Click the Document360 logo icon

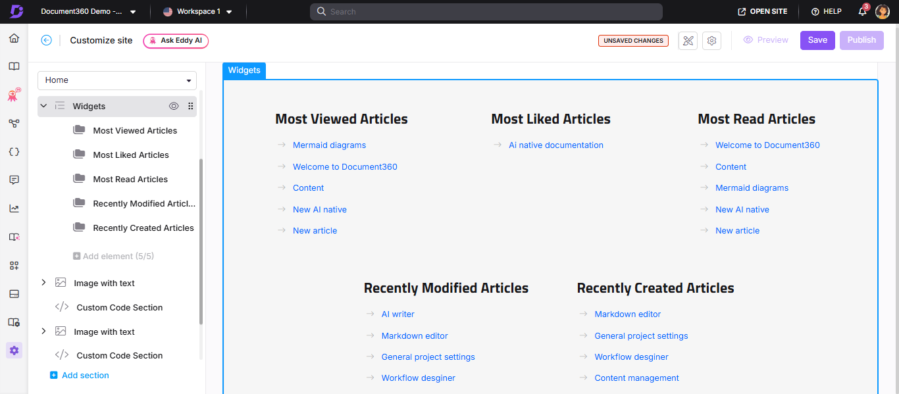pyautogui.click(x=16, y=11)
